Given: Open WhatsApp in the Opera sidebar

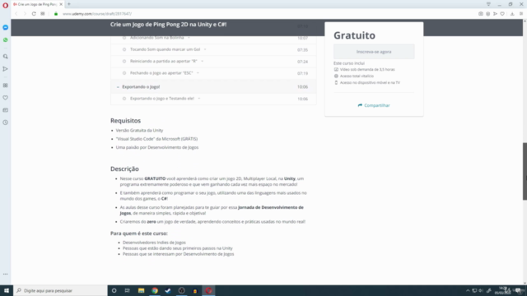Looking at the screenshot, I should tap(6, 40).
